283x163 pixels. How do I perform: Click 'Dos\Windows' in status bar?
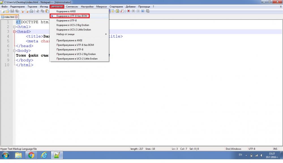[x=233, y=149]
